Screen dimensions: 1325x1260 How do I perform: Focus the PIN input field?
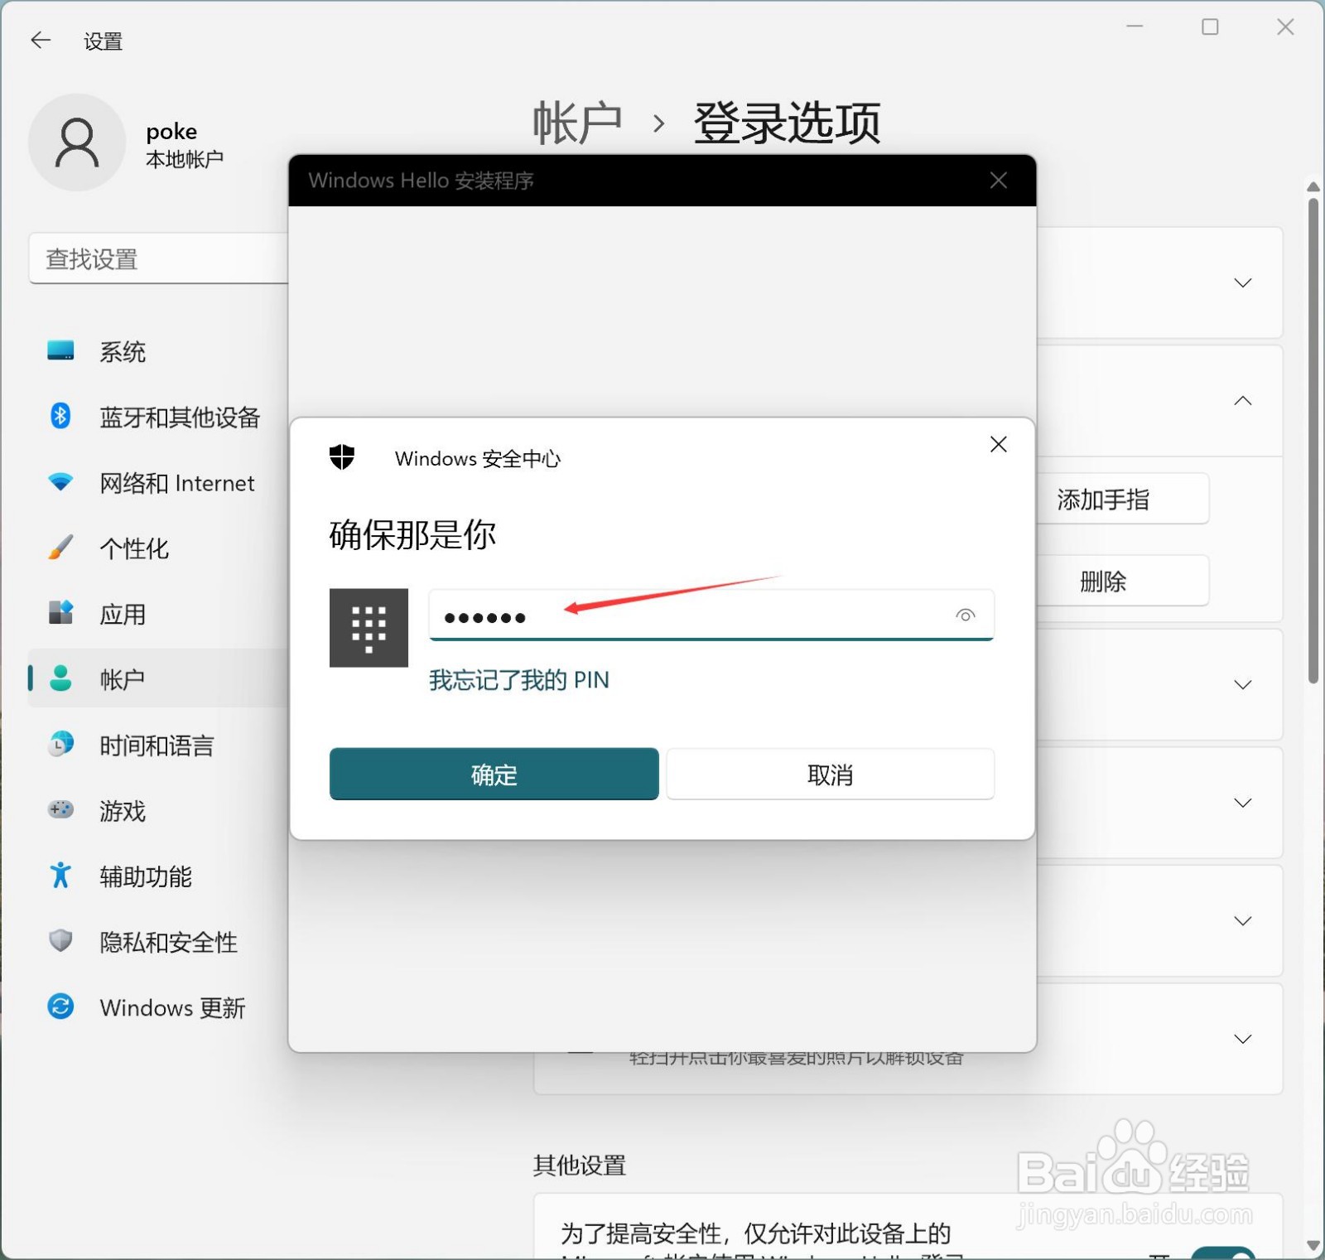tap(711, 616)
